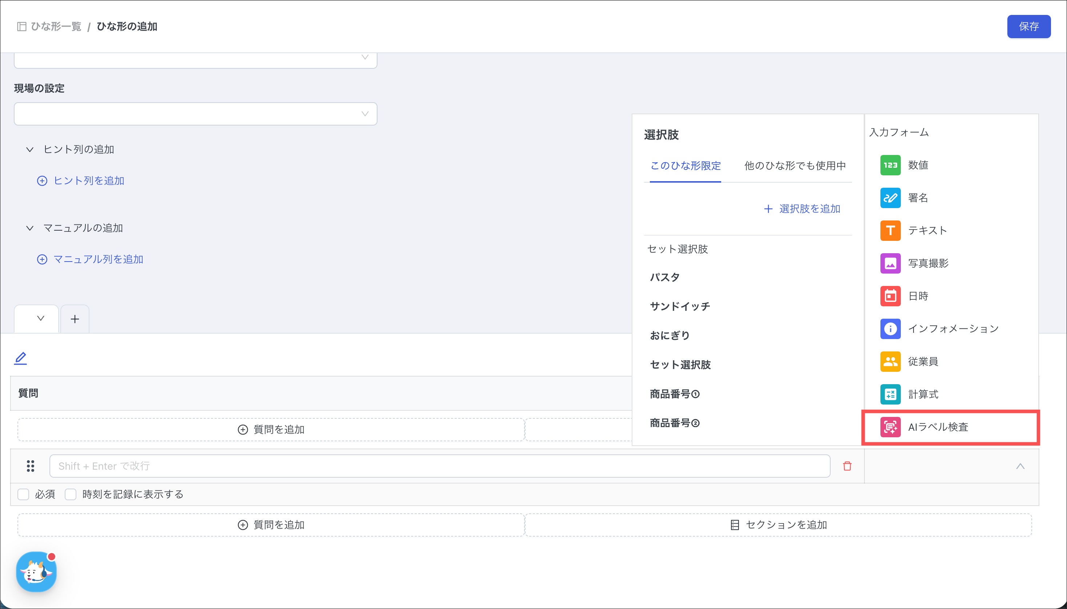Select the インフォメーション info icon
This screenshot has height=609, width=1067.
click(890, 329)
